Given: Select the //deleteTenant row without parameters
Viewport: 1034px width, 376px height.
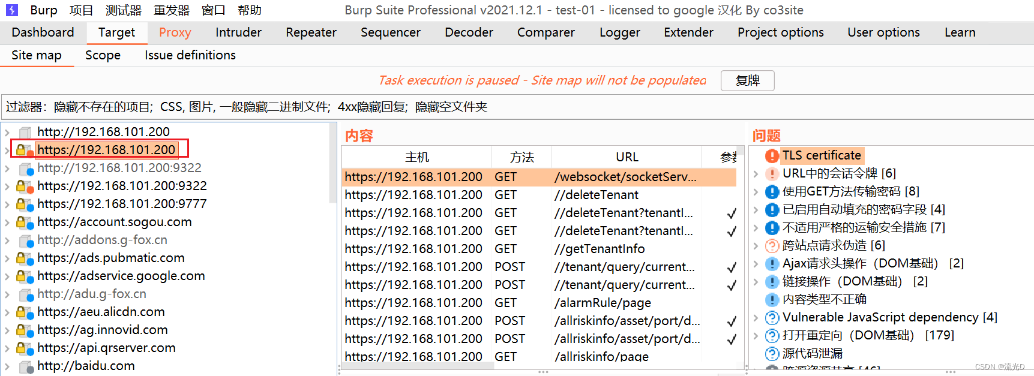Looking at the screenshot, I should [539, 195].
